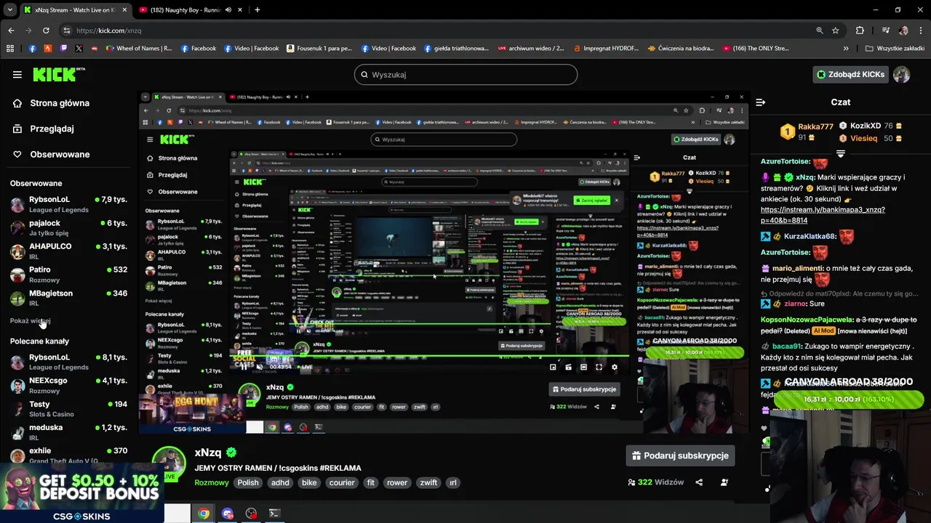Select NEEXcsgo in Polecane kanały main sidebar

(x=69, y=385)
